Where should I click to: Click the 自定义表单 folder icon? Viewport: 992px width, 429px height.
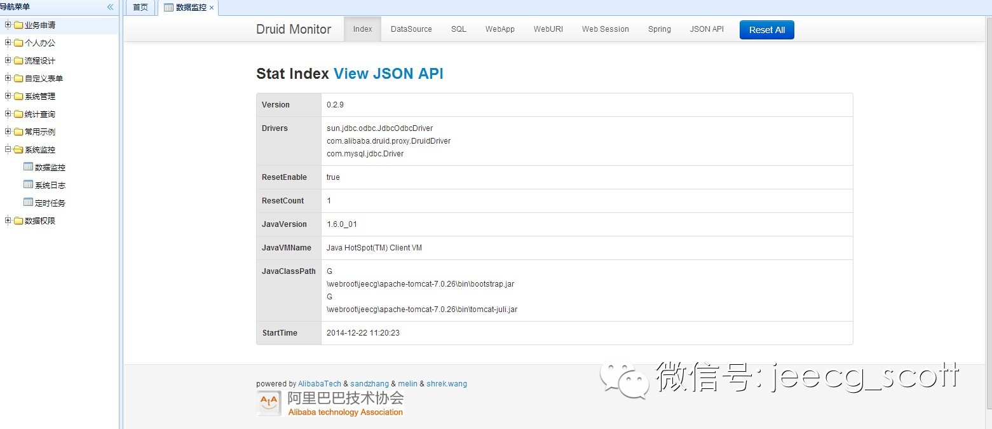[x=18, y=79]
